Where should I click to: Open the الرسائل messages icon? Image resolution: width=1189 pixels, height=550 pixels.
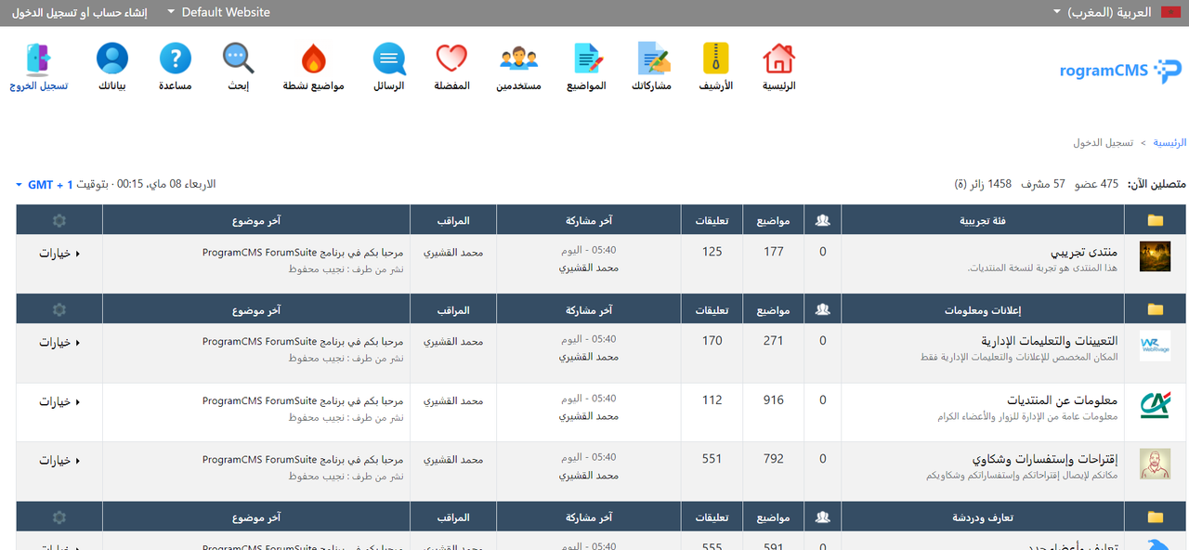coord(389,59)
